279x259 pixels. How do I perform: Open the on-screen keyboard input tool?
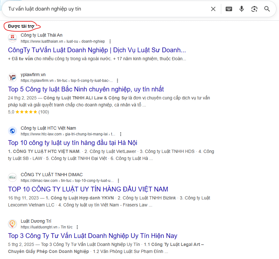(x=229, y=9)
